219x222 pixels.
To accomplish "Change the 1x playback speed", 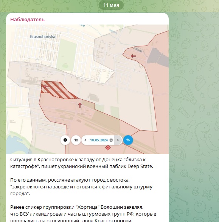I will click(76, 140).
